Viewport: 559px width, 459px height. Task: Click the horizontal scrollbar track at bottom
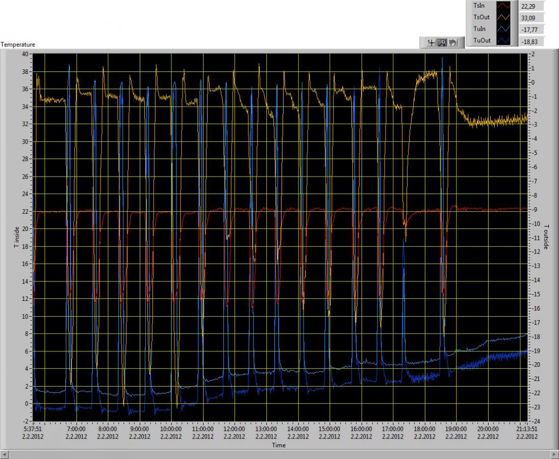279,453
